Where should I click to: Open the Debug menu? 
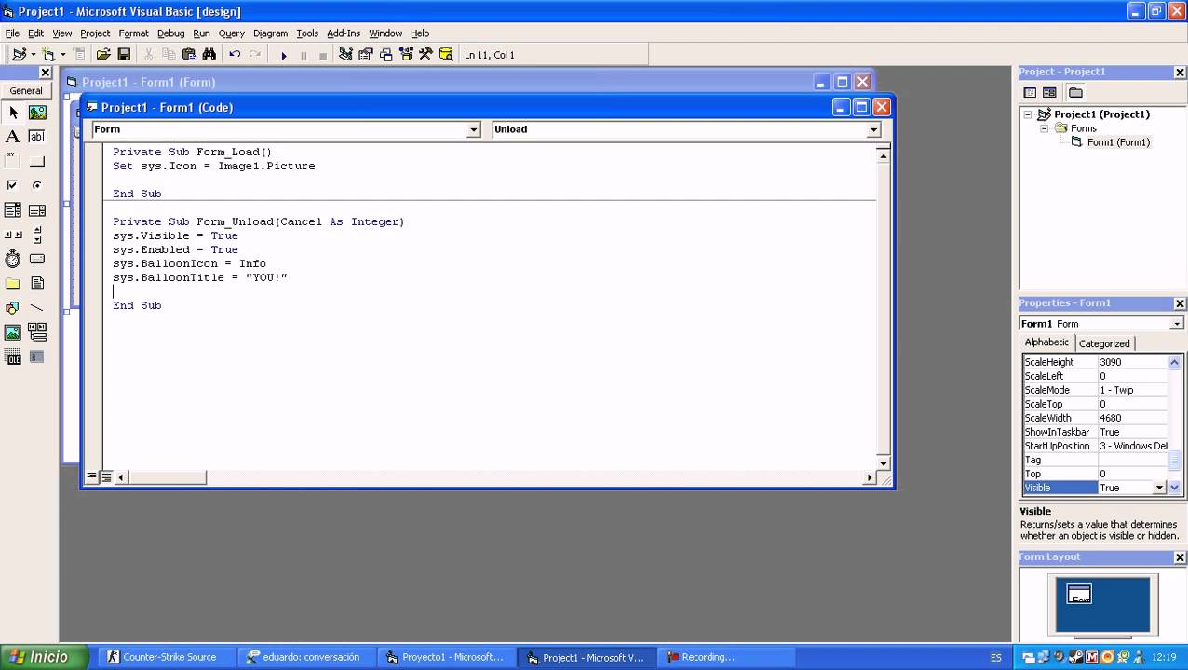[x=170, y=33]
